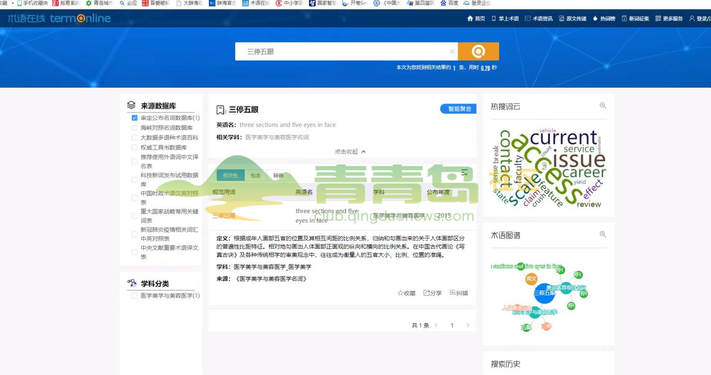The width and height of the screenshot is (711, 375).
Task: Click the 纠错 error-report icon
Action: click(x=453, y=293)
